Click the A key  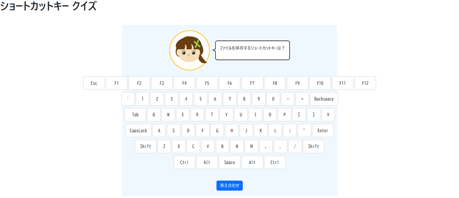point(159,130)
